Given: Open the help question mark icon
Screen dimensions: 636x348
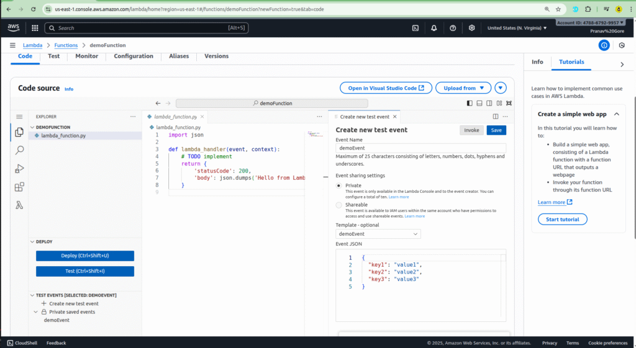Looking at the screenshot, I should (453, 28).
